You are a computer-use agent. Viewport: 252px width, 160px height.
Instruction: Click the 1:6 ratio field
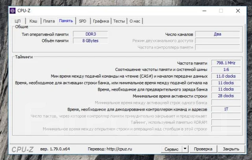[226, 69]
